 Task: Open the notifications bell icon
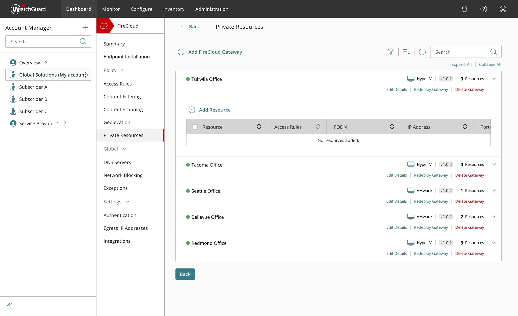tap(464, 9)
